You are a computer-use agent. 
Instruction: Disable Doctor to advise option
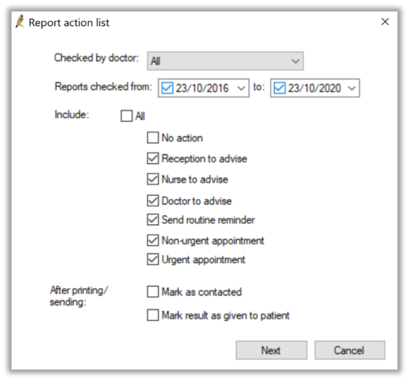click(153, 201)
